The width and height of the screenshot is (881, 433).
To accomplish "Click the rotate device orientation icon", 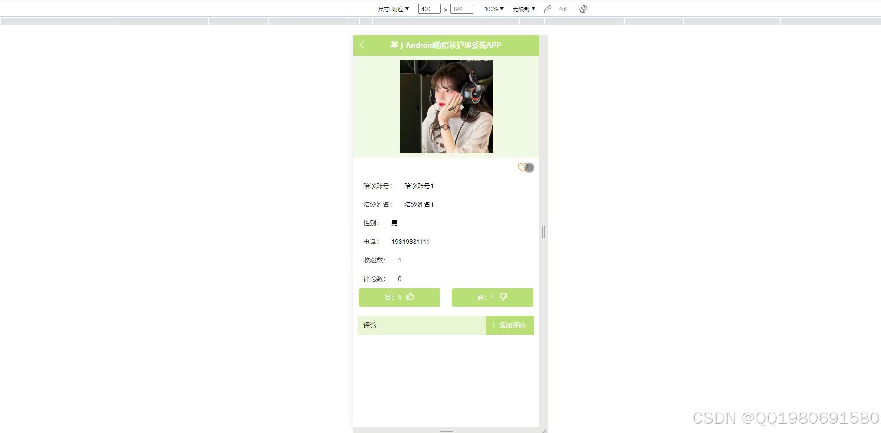I will 583,8.
